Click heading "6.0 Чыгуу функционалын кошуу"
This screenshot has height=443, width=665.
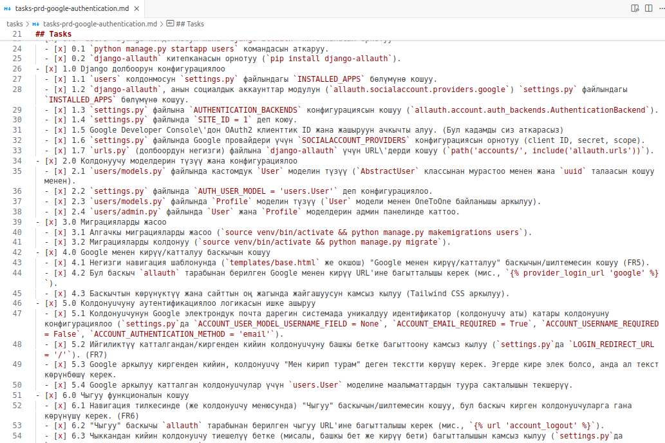(x=126, y=395)
